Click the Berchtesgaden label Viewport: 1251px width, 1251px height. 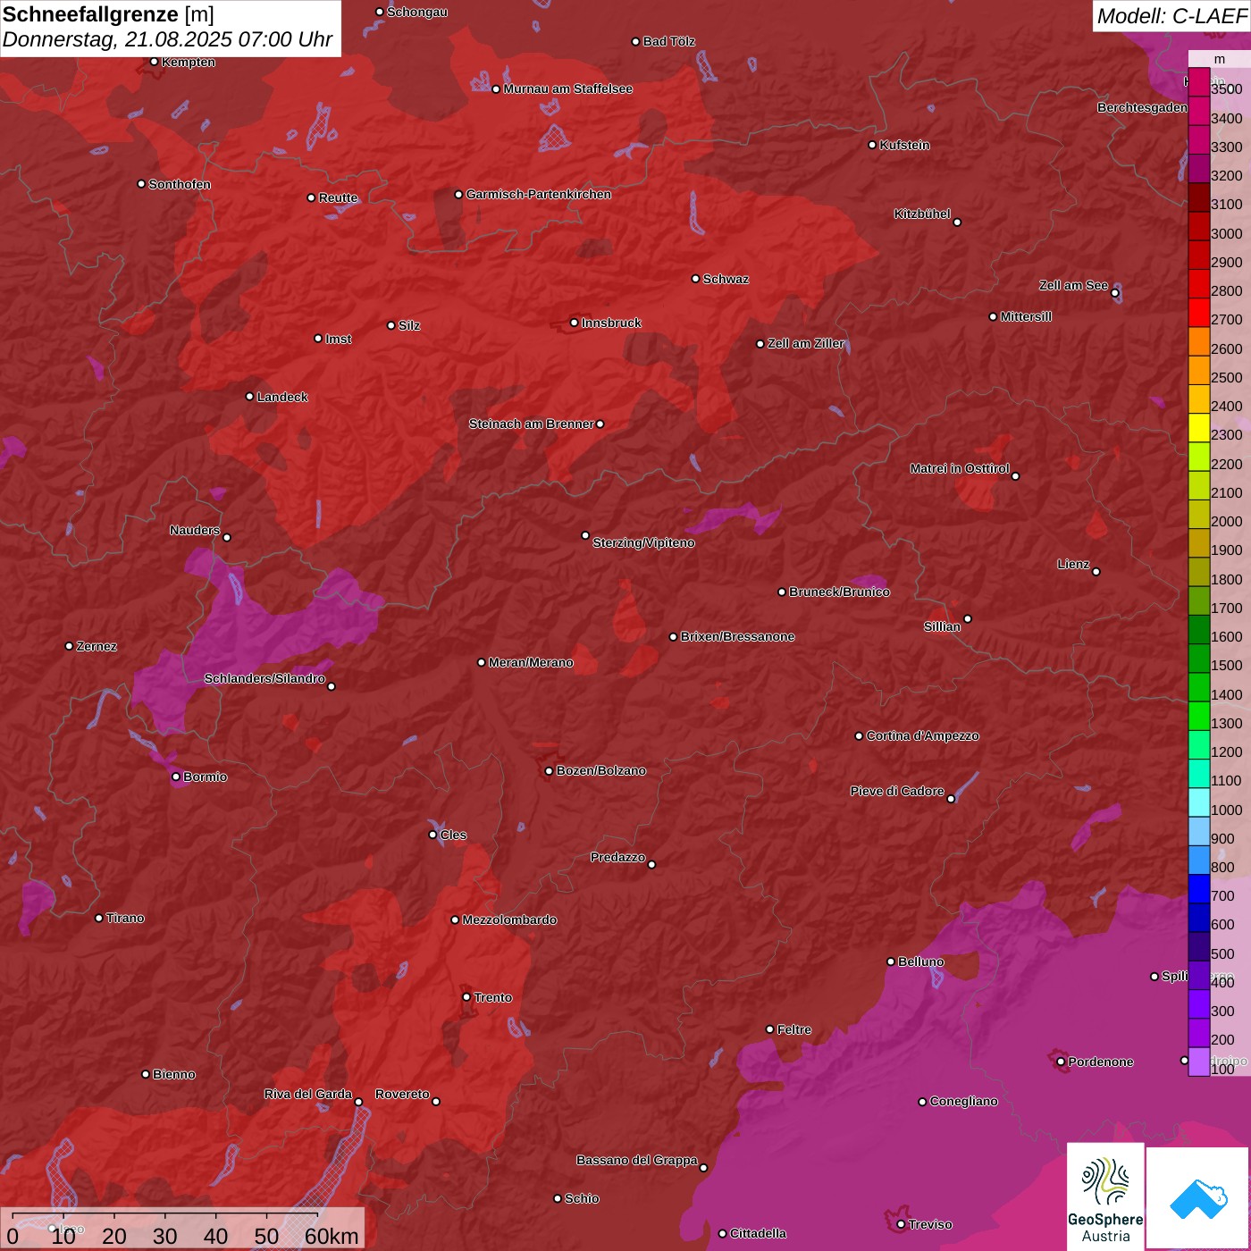(1142, 108)
